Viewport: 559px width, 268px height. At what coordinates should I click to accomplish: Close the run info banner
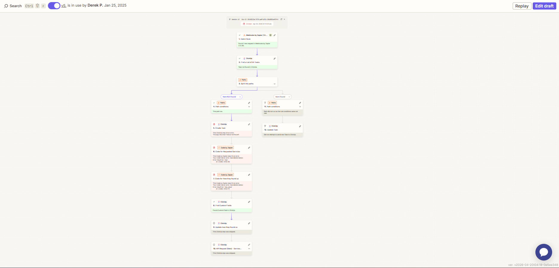[x=284, y=19]
